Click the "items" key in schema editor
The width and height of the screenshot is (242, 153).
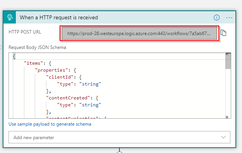33,63
